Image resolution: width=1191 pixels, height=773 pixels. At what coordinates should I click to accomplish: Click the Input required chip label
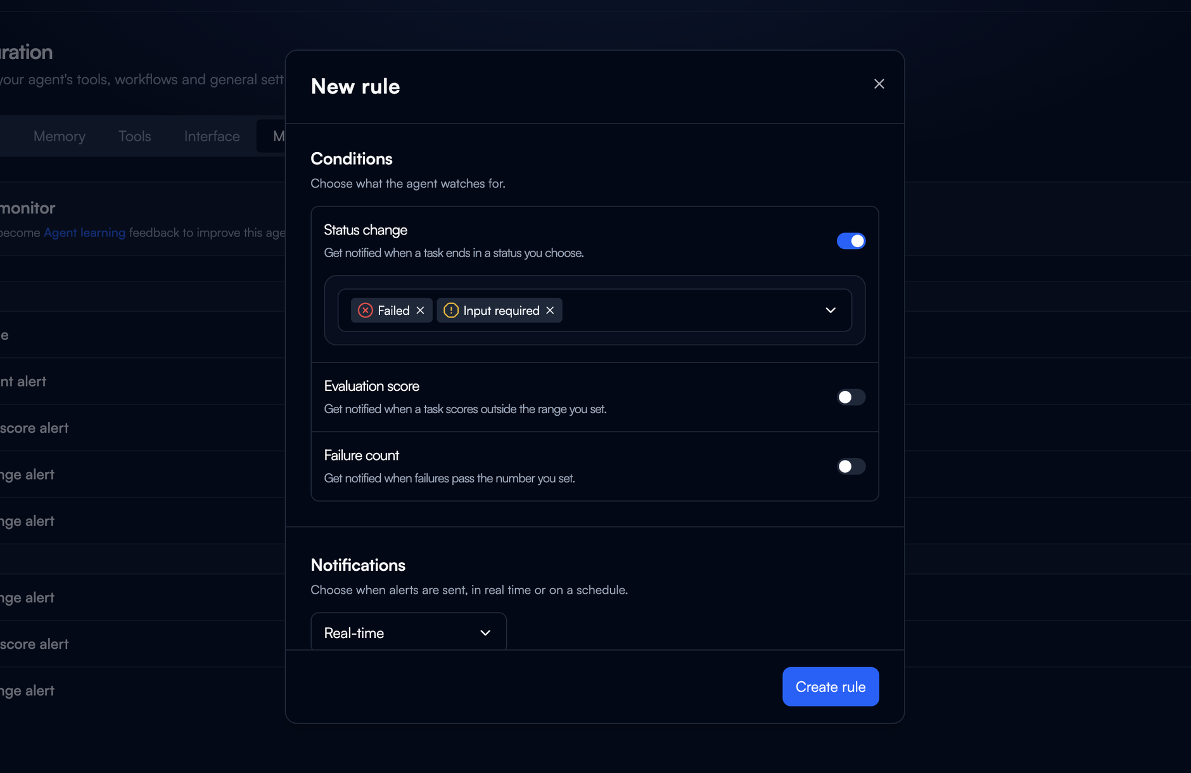click(501, 310)
